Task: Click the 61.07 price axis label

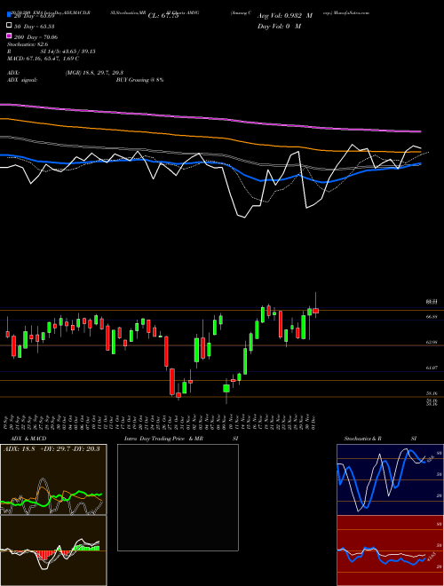Action: [x=432, y=368]
